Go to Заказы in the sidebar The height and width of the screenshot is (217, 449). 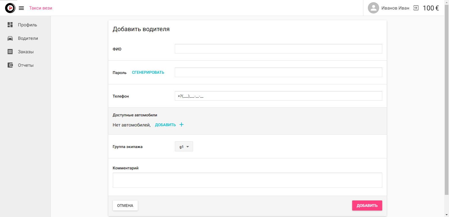pyautogui.click(x=26, y=52)
